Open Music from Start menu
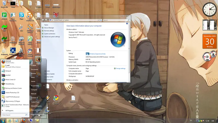This screenshot has height=123, width=218. pos(33,77)
